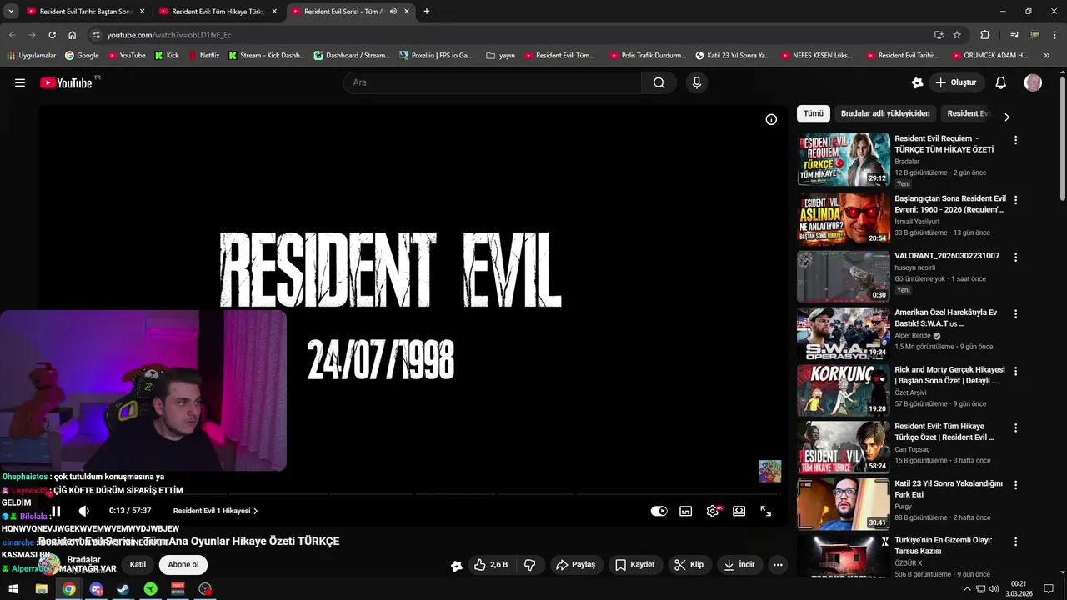Select the Tümü filter chip
1067x600 pixels.
tap(814, 113)
